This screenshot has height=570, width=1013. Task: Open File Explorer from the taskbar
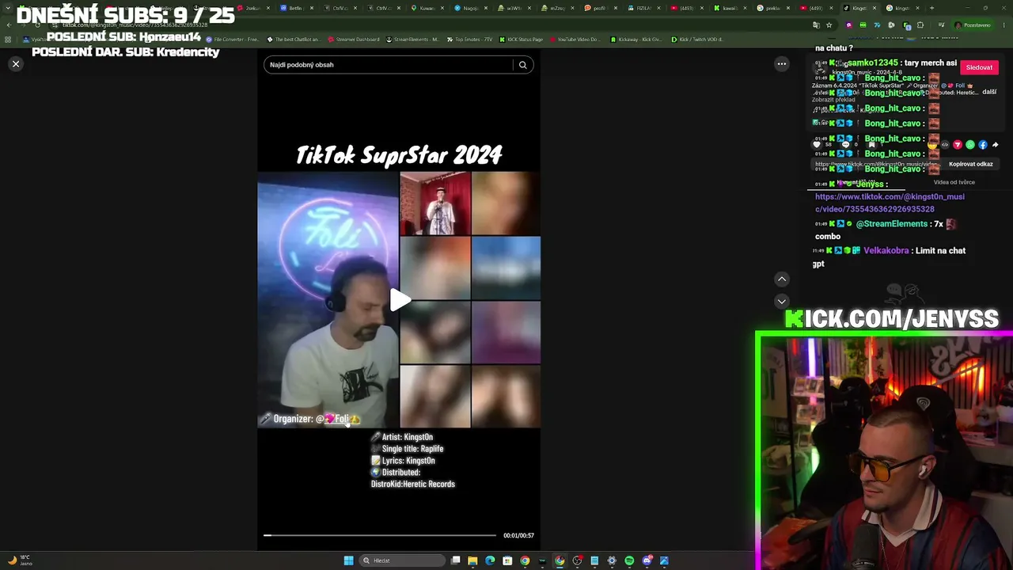pyautogui.click(x=472, y=560)
